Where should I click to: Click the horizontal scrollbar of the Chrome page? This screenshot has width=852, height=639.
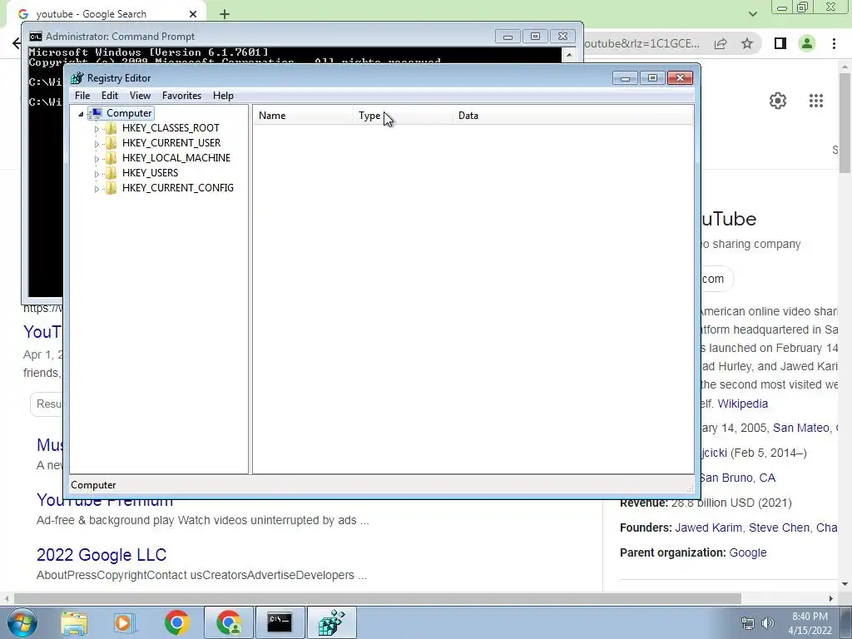(x=378, y=598)
